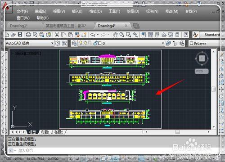Click Make Object's Layer Current icon
Viewport: 225px width, 162px height.
coord(168,43)
